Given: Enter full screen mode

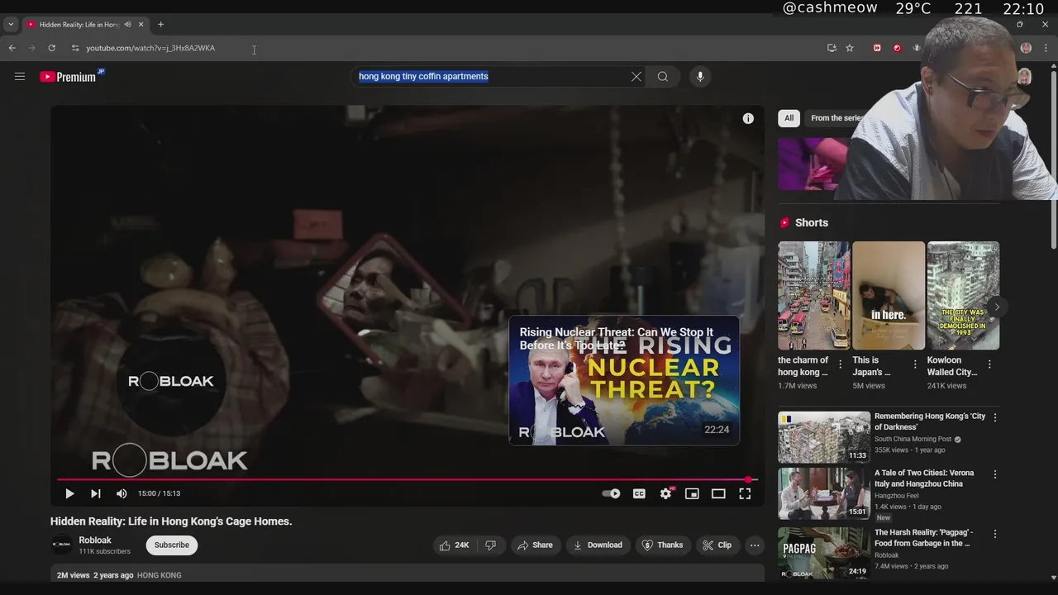Looking at the screenshot, I should (x=745, y=493).
